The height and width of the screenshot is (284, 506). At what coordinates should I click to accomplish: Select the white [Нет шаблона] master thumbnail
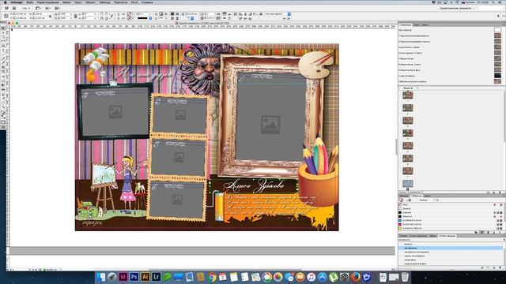[497, 30]
